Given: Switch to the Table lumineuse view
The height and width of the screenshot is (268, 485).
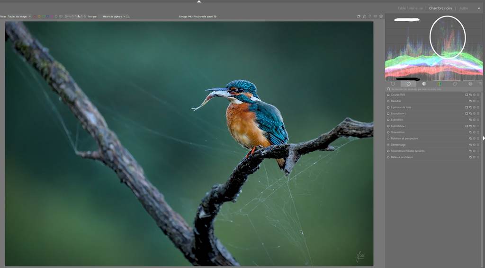Looking at the screenshot, I should (410, 9).
